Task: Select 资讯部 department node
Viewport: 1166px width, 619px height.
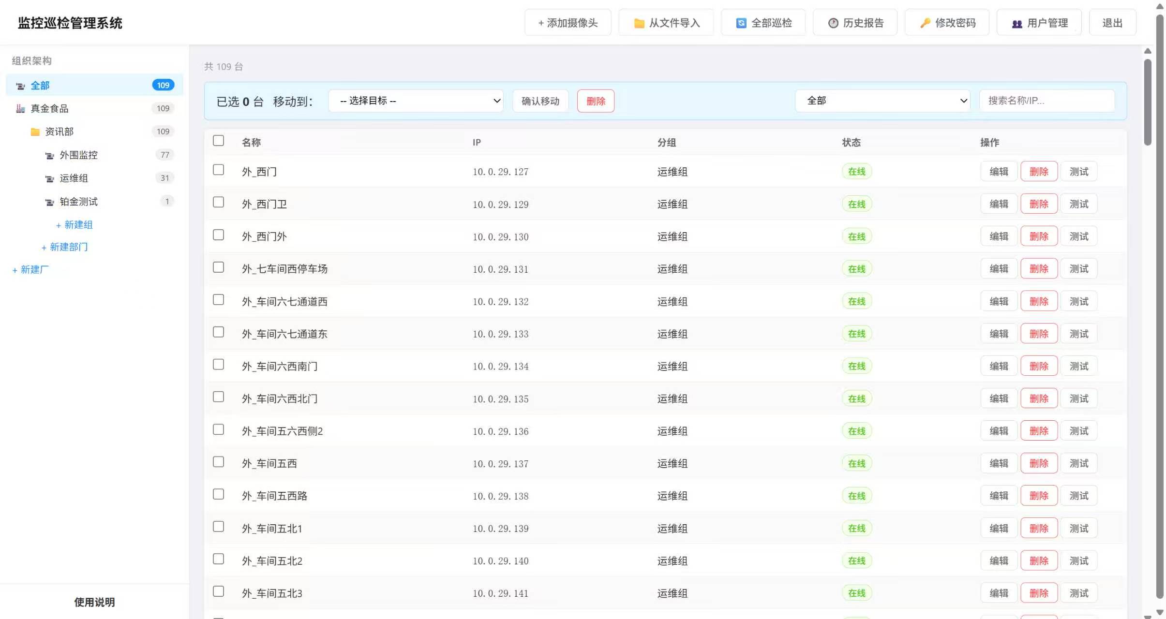Action: [94, 132]
